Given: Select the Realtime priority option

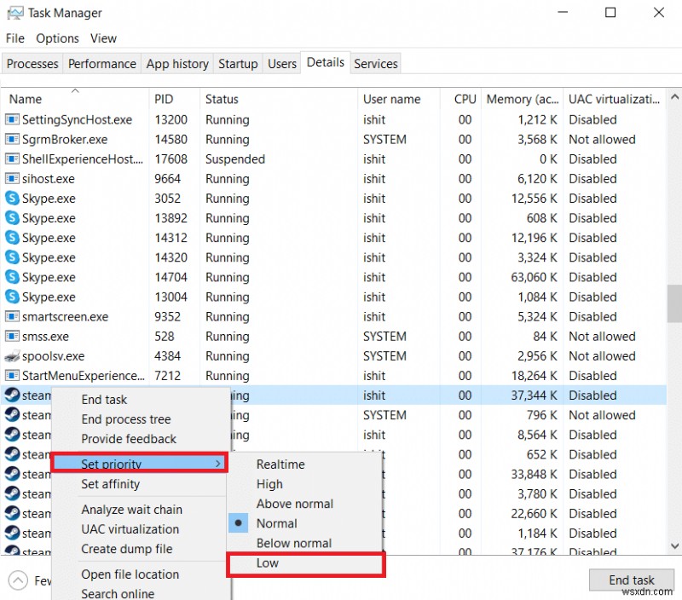Looking at the screenshot, I should click(x=281, y=464).
